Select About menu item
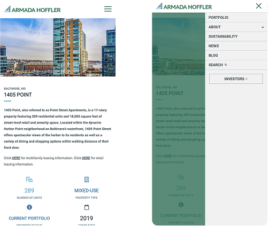The image size is (268, 226). pyautogui.click(x=236, y=27)
